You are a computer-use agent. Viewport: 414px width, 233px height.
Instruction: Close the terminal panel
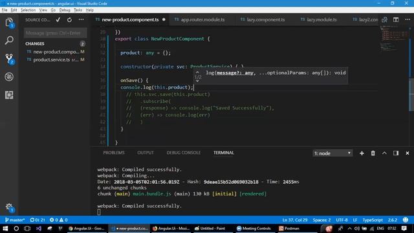point(408,153)
